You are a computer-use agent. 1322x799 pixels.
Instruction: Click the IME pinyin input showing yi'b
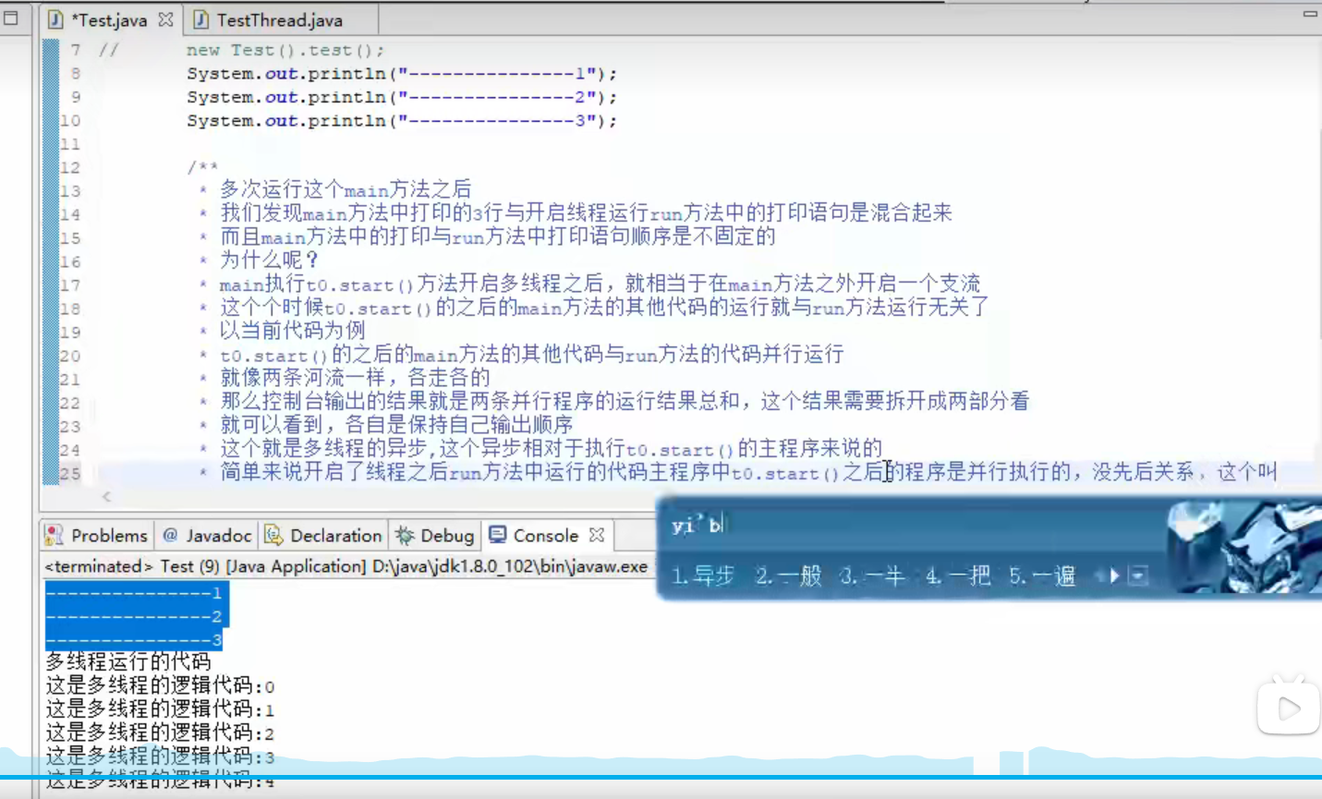(697, 526)
